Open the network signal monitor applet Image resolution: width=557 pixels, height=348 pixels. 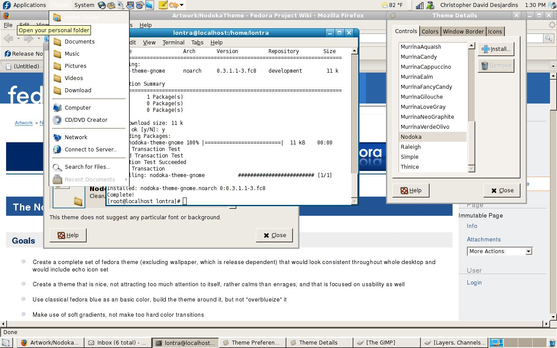coord(419,5)
